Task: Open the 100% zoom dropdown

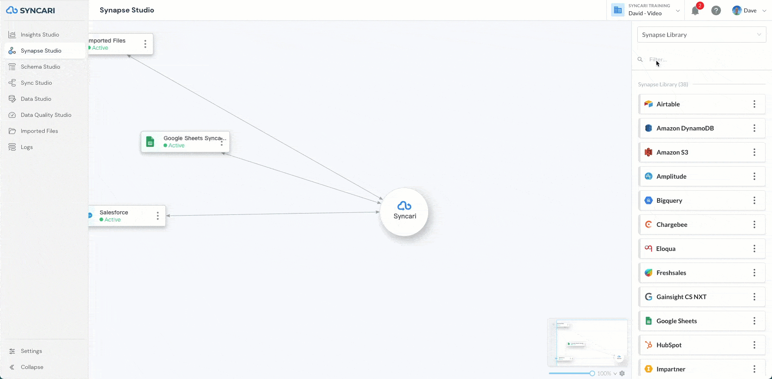Action: (607, 373)
